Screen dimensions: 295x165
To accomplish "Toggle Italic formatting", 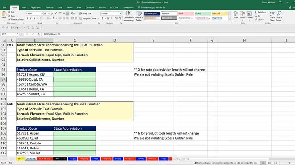I will [x=31, y=18].
